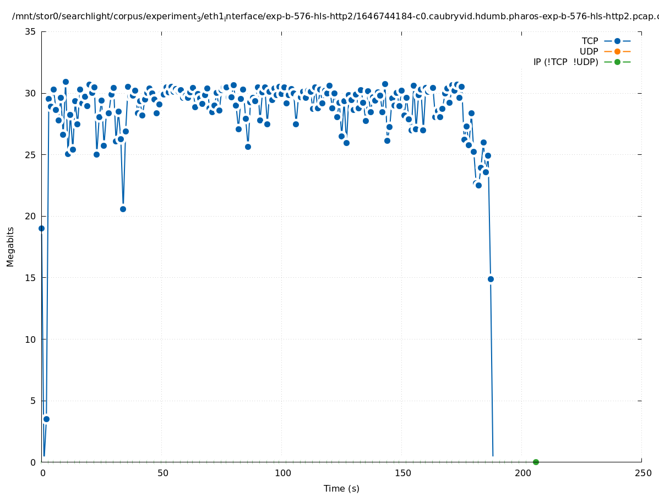Click the green IP legend marker
The height and width of the screenshot is (496, 659).
(x=617, y=62)
